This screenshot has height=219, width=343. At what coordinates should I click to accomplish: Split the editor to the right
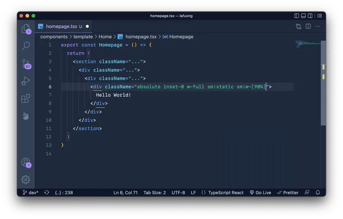pyautogui.click(x=308, y=26)
